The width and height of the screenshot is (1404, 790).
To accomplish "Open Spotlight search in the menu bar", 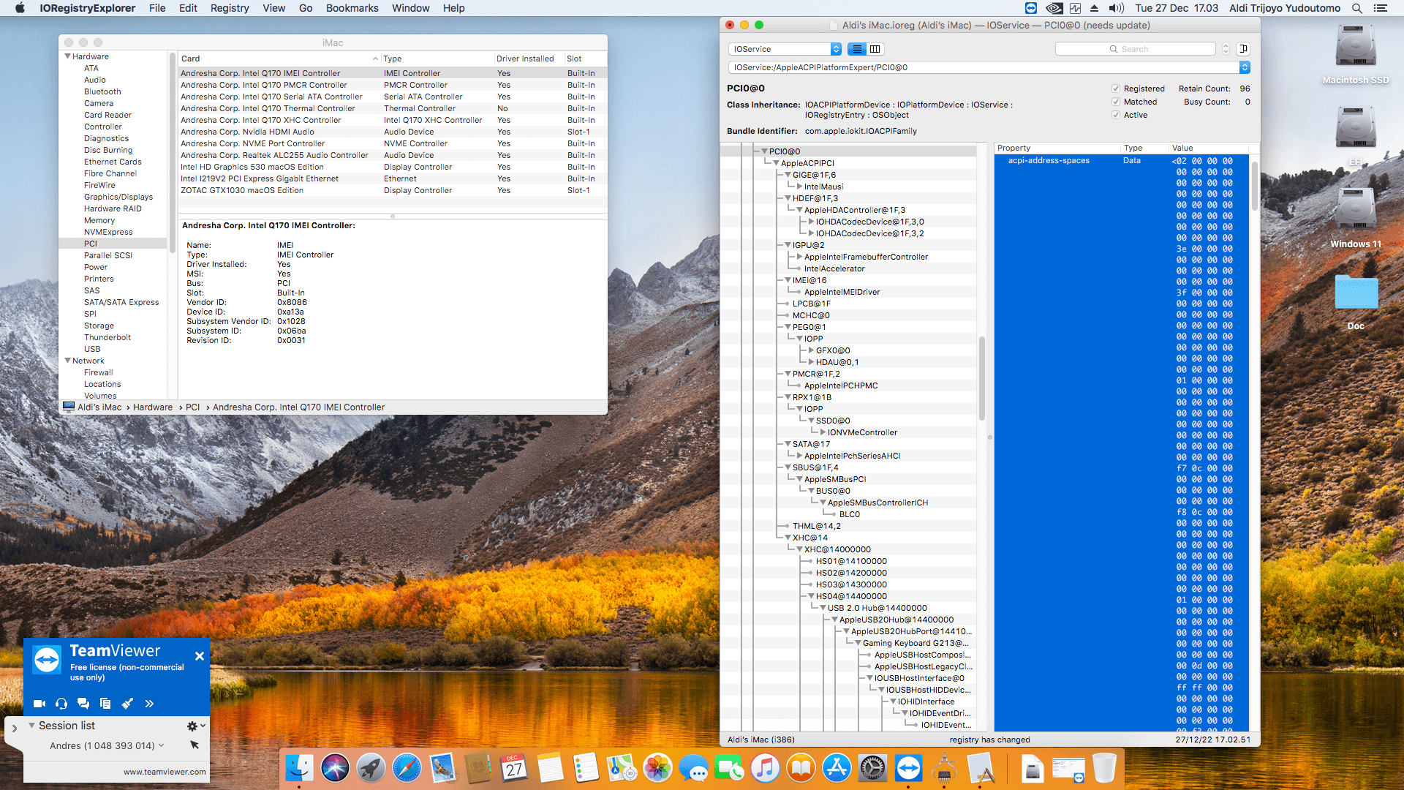I will pos(1357,8).
